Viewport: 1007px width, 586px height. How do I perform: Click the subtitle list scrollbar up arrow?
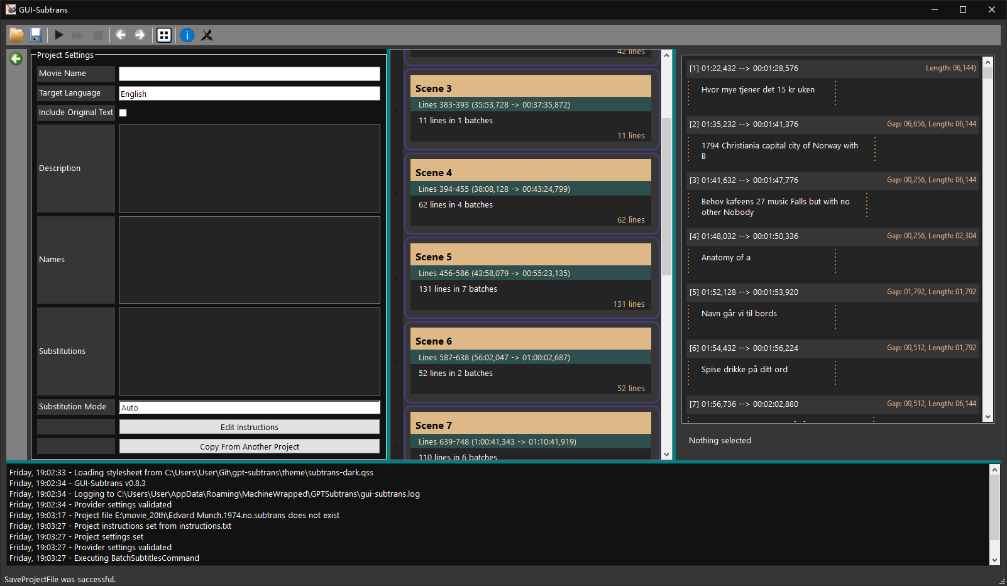tap(988, 62)
